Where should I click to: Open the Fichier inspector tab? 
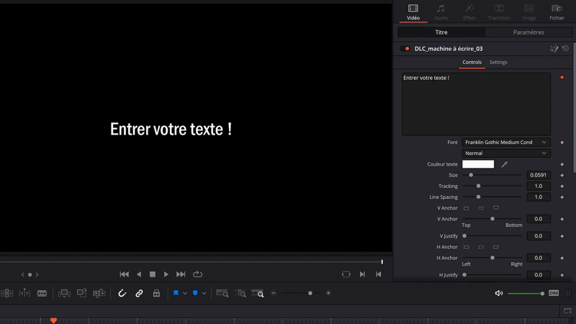[x=557, y=12]
